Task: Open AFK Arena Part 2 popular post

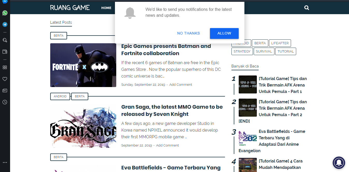Action: coord(283,108)
